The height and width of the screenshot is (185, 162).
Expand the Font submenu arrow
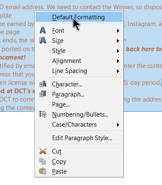pyautogui.click(x=118, y=31)
